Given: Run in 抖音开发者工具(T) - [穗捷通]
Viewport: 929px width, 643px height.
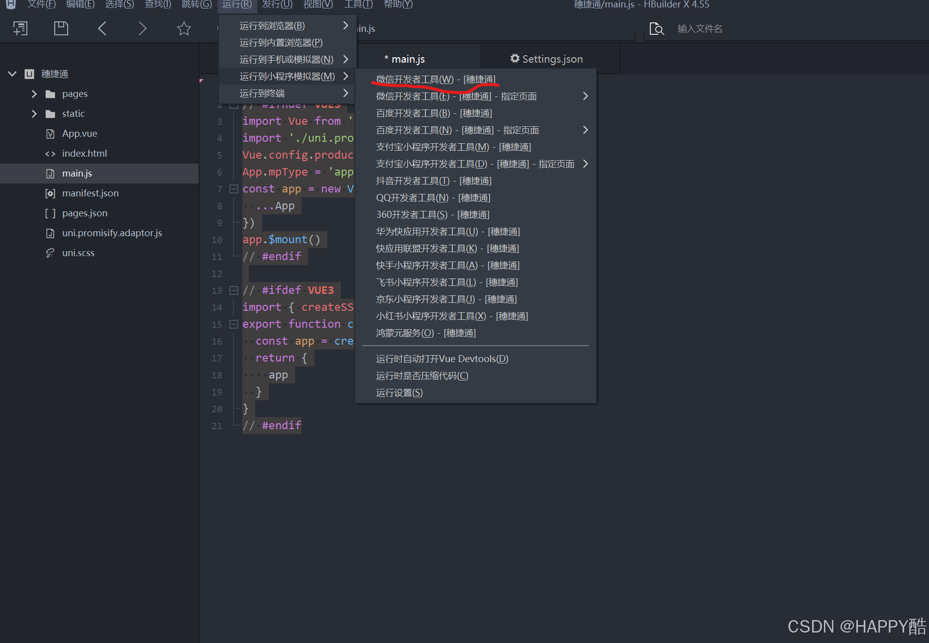Looking at the screenshot, I should (x=433, y=181).
